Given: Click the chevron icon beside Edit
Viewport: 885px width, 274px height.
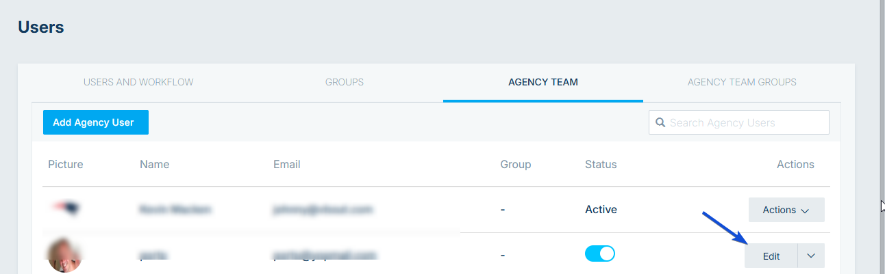Looking at the screenshot, I should [812, 256].
